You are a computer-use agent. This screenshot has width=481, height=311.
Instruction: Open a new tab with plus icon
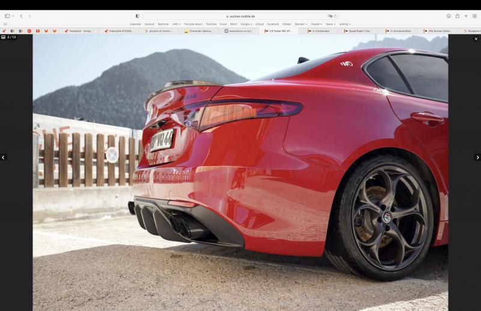[466, 16]
